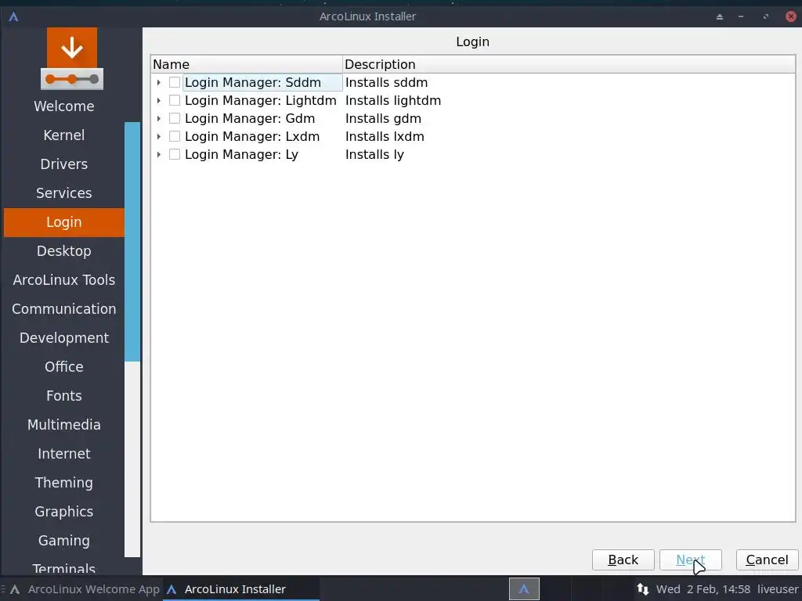Image resolution: width=802 pixels, height=601 pixels.
Task: Click the keep-above arrow in title bar
Action: coord(719,17)
